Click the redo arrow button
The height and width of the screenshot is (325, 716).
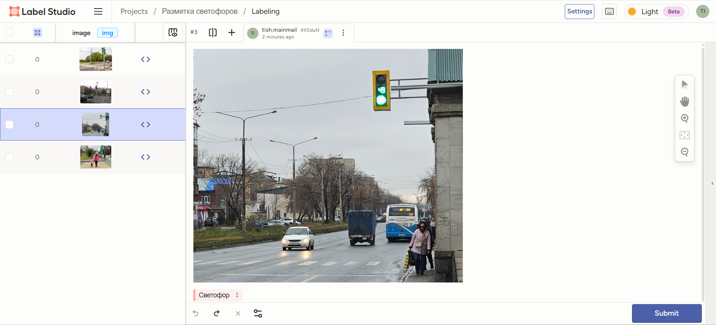coord(217,313)
